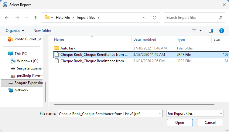Click the search magnifier icon
The image size is (229, 132).
(x=220, y=18)
